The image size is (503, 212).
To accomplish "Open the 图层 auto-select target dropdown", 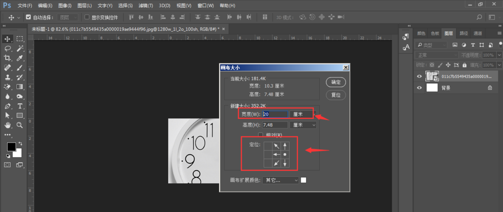I will point(67,17).
